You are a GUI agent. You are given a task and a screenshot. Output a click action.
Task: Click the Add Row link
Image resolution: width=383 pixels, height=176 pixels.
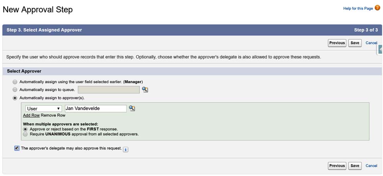coord(31,115)
